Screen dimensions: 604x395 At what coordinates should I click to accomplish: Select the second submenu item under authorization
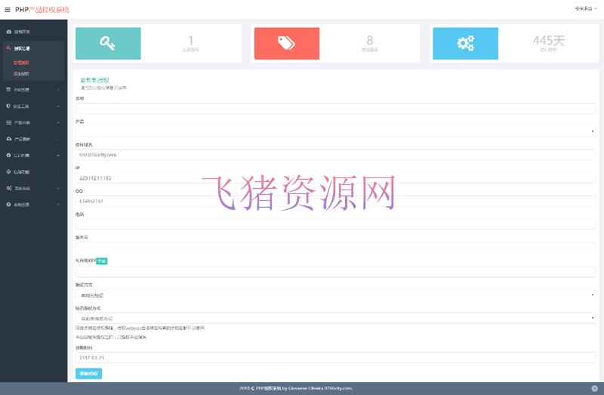22,73
